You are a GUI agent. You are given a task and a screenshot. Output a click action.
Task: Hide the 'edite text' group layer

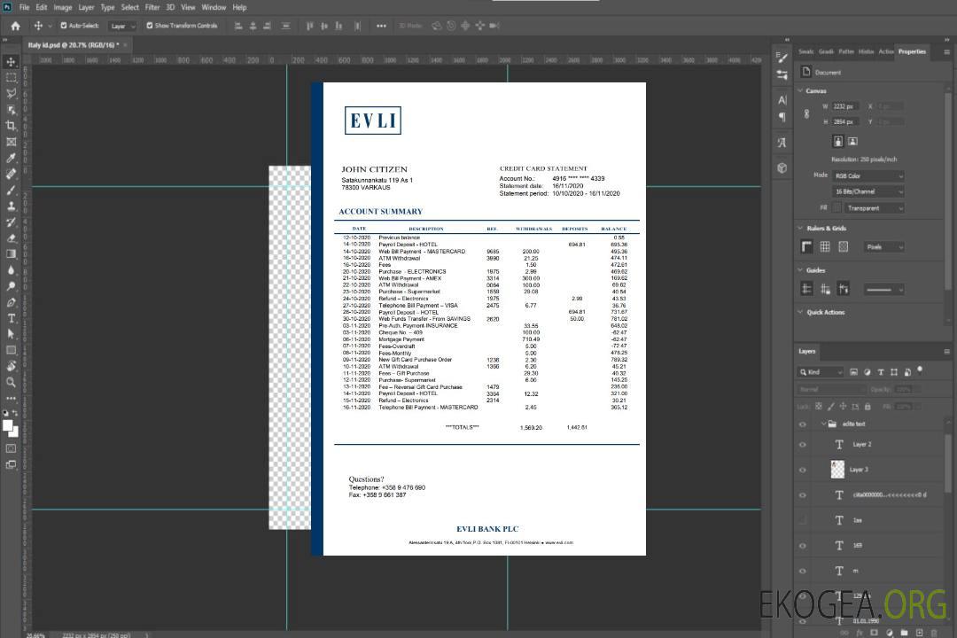tap(803, 424)
